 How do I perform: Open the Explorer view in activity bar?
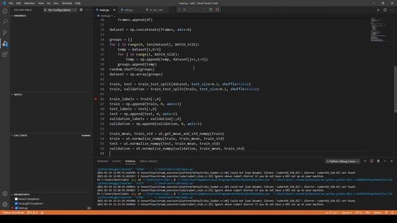click(x=5, y=11)
